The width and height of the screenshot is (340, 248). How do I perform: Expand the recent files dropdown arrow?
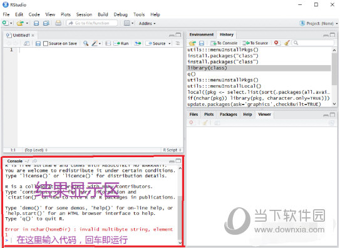tap(27, 23)
